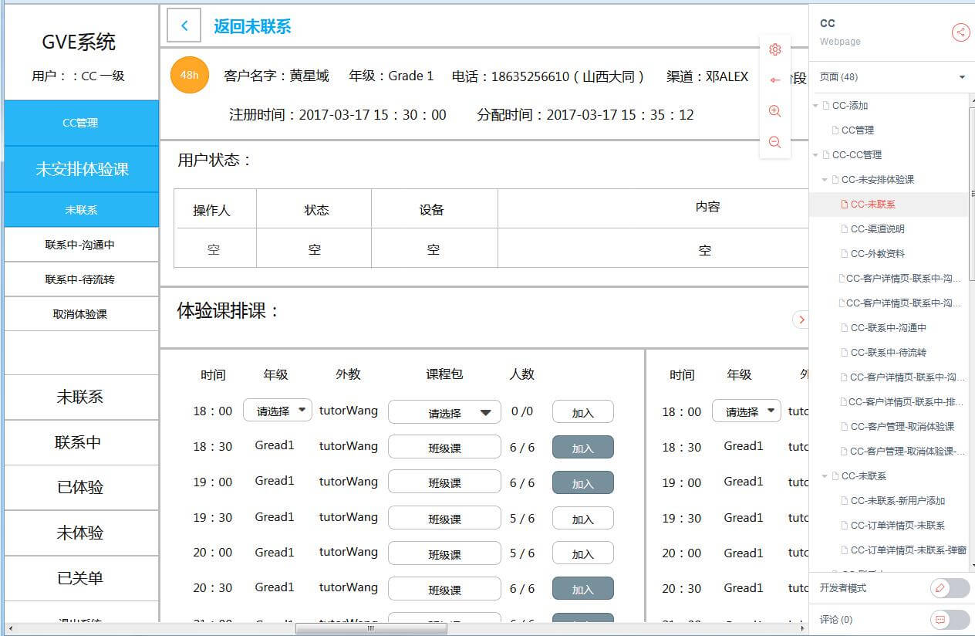
Task: Click the red next-arrow circle beside 体验课排课
Action: pos(801,320)
